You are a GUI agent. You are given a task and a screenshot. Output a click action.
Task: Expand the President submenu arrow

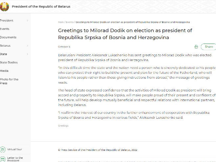(x=27, y=21)
